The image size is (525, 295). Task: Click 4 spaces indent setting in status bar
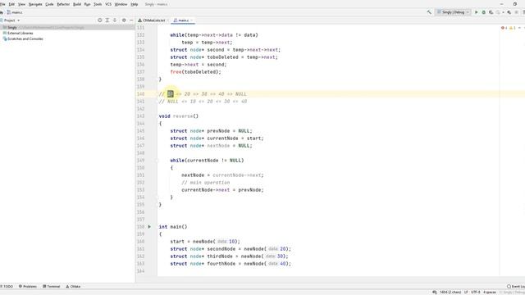[490, 293]
